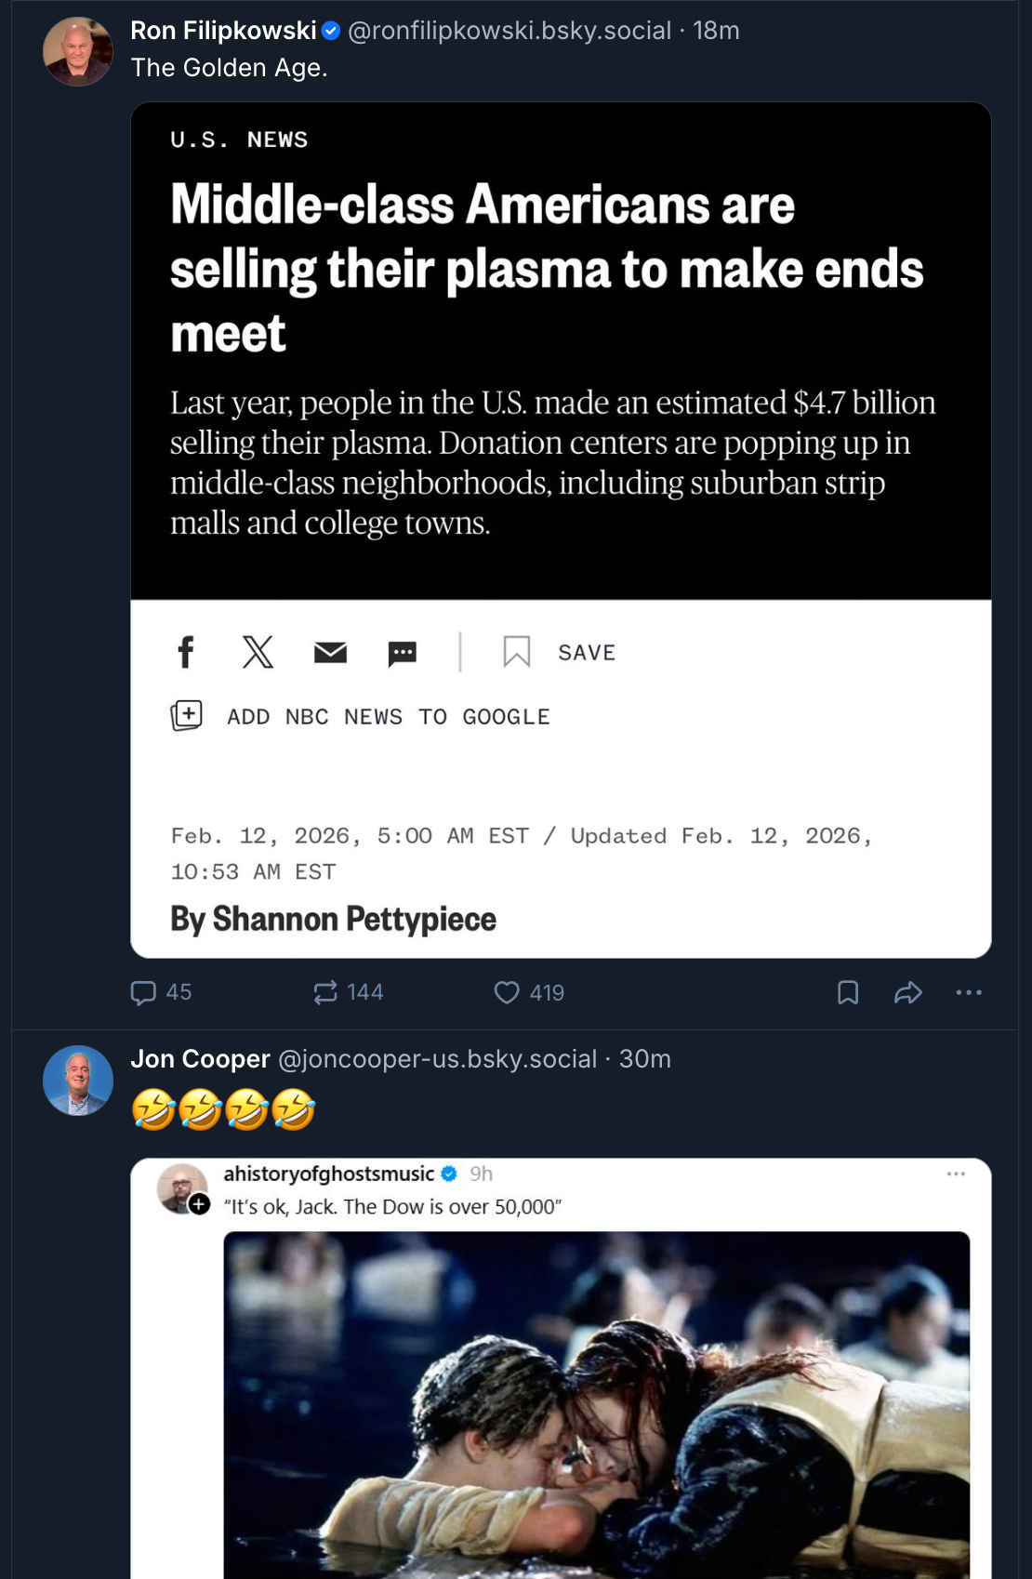
Task: Like Ron Filipkowski's post
Action: pos(507,993)
